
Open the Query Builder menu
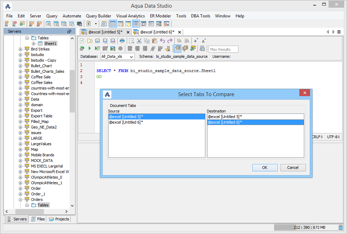98,16
